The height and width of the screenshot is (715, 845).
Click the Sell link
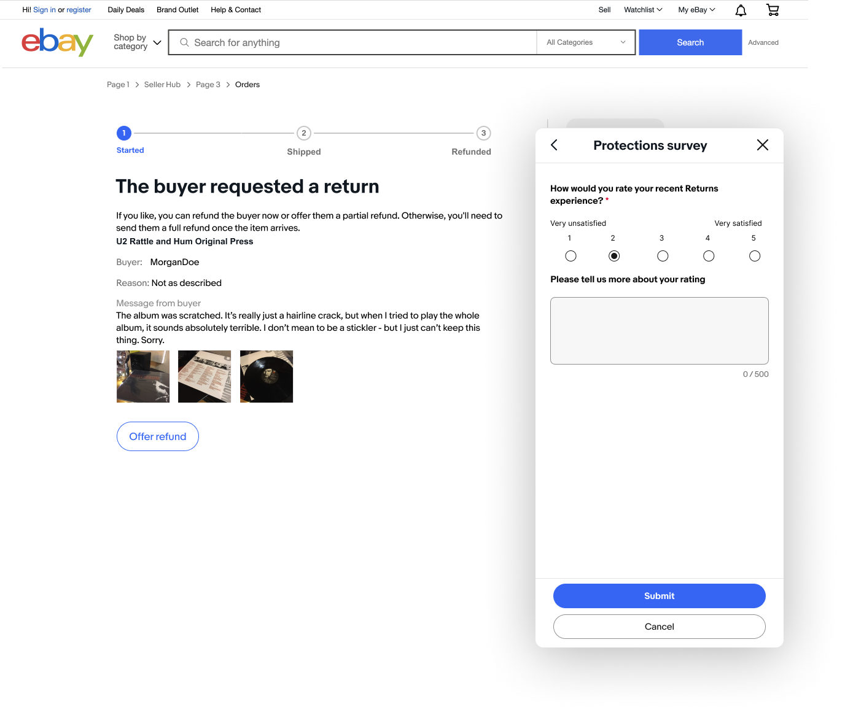(604, 10)
